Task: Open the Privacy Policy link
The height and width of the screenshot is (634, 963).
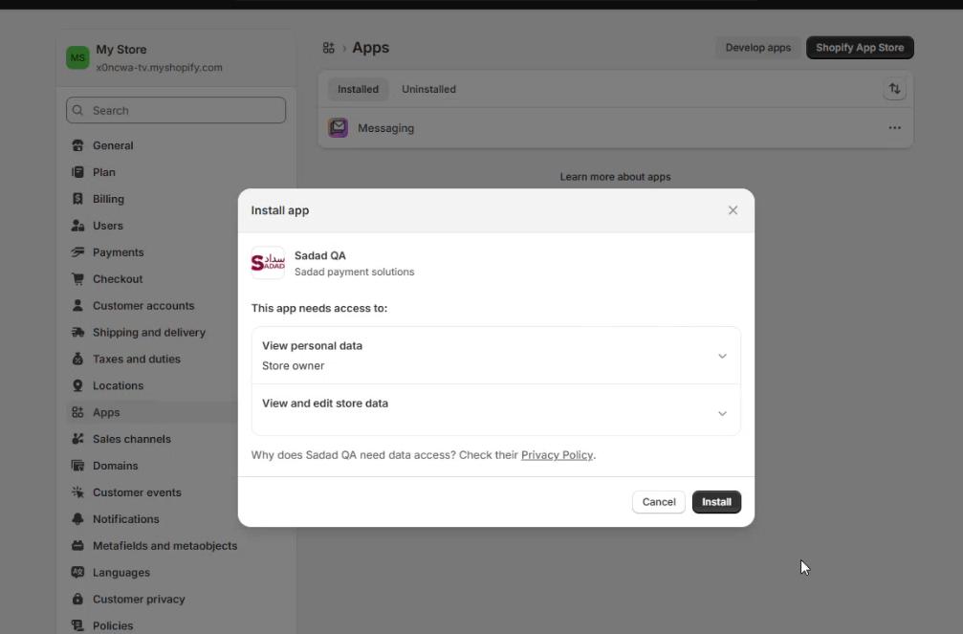Action: [x=557, y=455]
